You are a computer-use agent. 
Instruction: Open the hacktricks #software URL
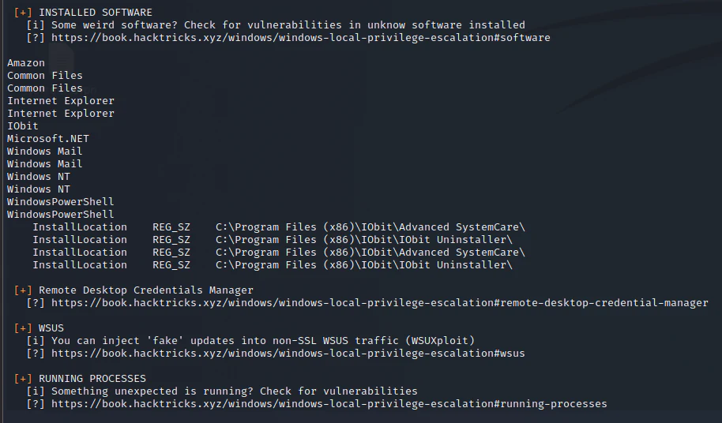(x=301, y=38)
